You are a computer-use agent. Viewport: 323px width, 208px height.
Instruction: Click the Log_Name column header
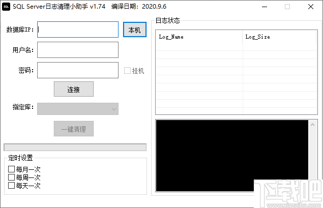tap(199, 37)
